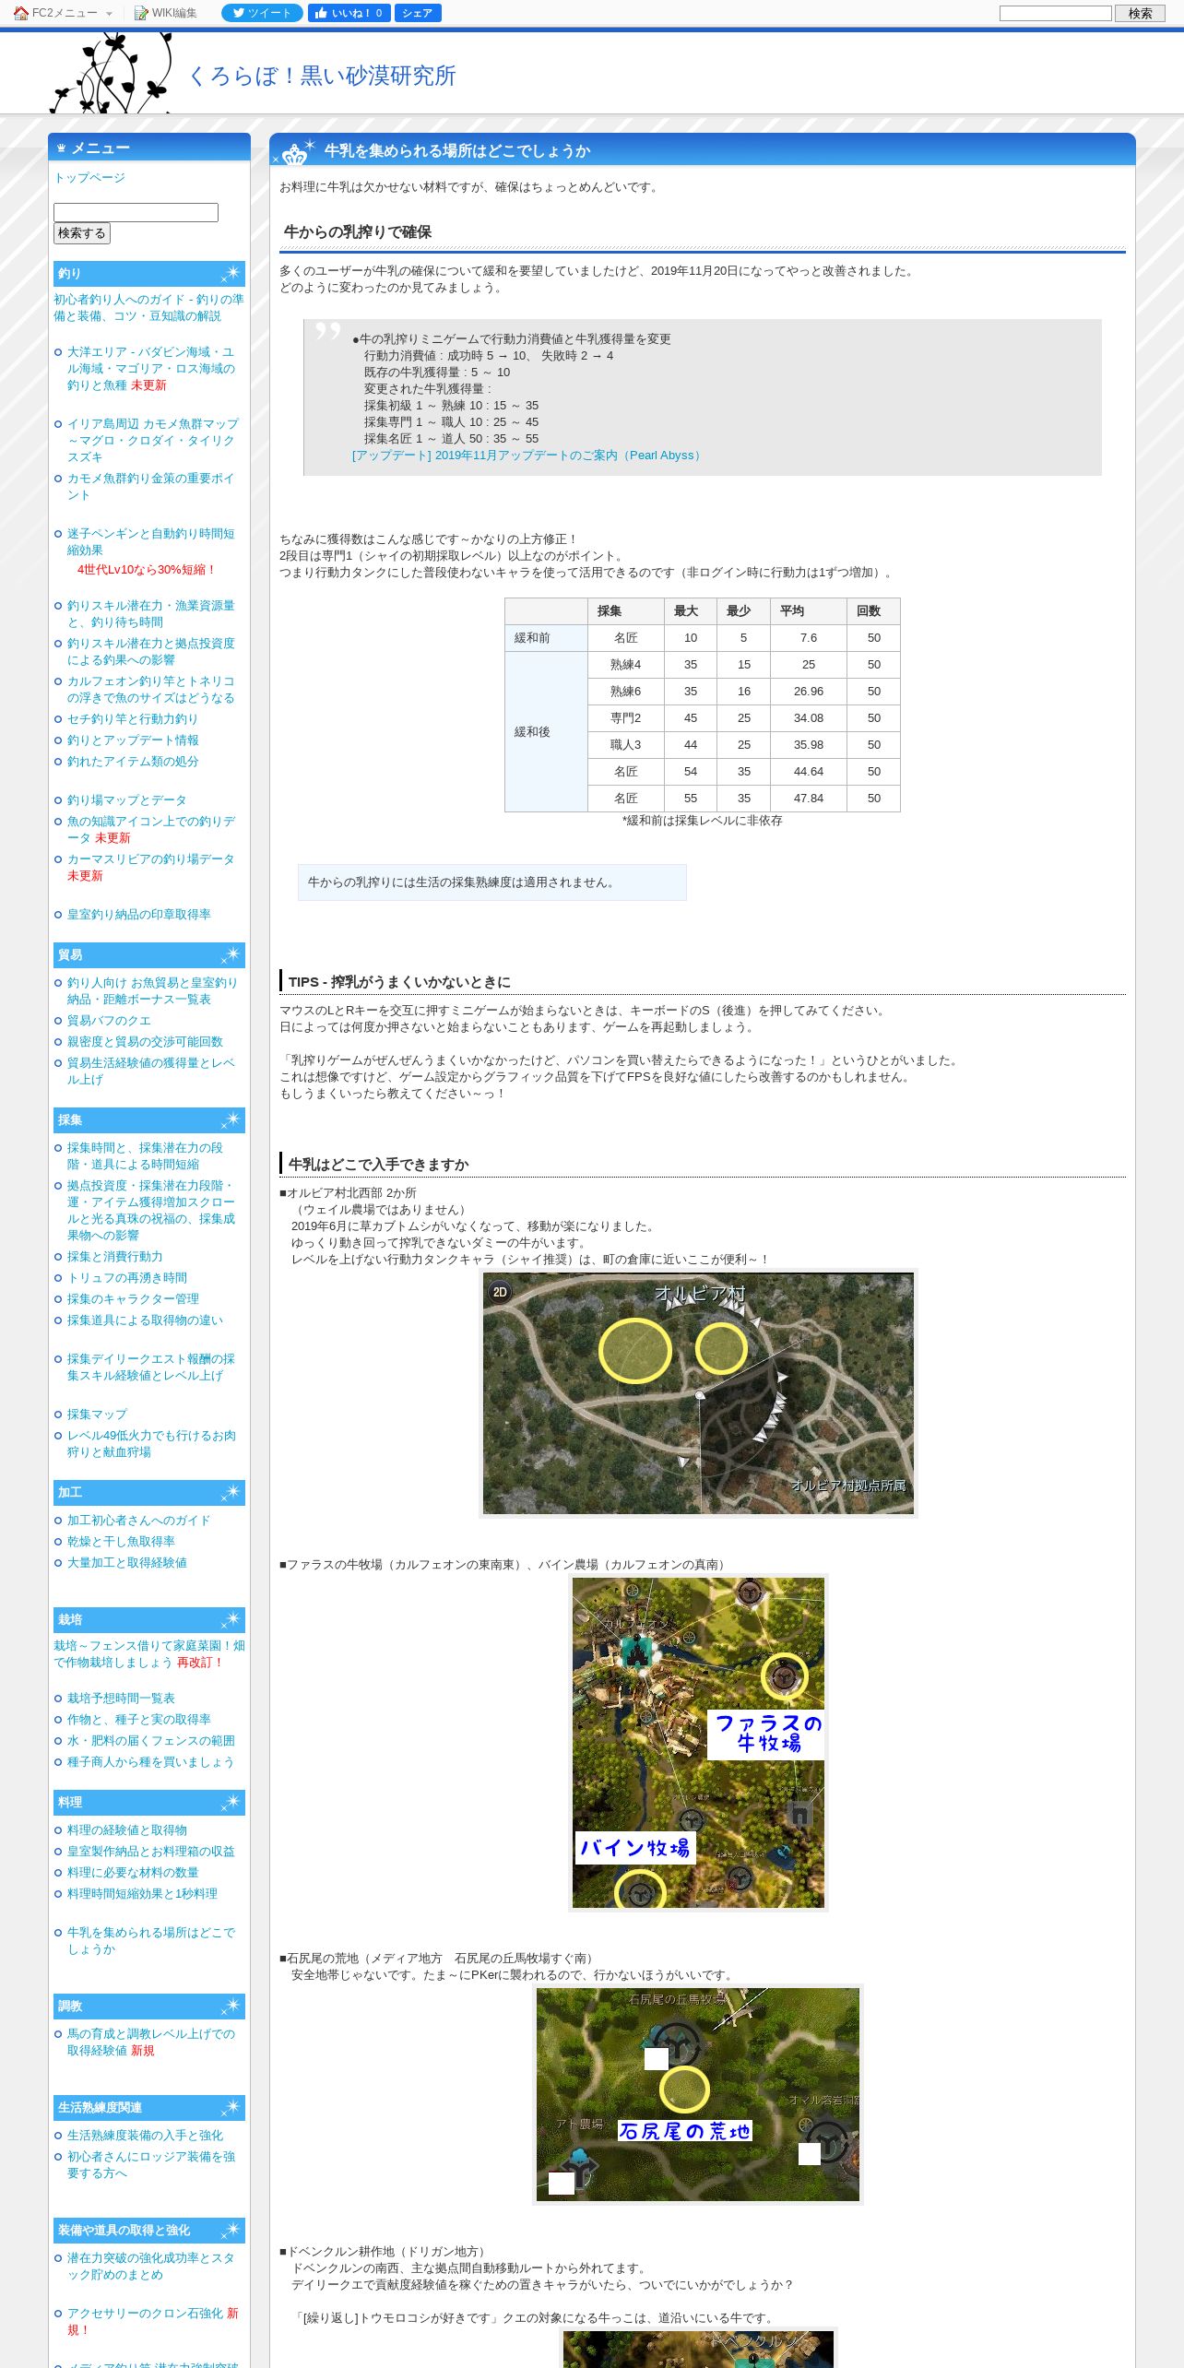Click the sidebar 検索する button

[x=82, y=233]
